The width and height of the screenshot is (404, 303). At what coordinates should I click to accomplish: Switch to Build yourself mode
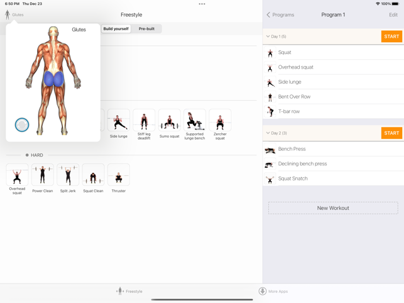point(116,29)
